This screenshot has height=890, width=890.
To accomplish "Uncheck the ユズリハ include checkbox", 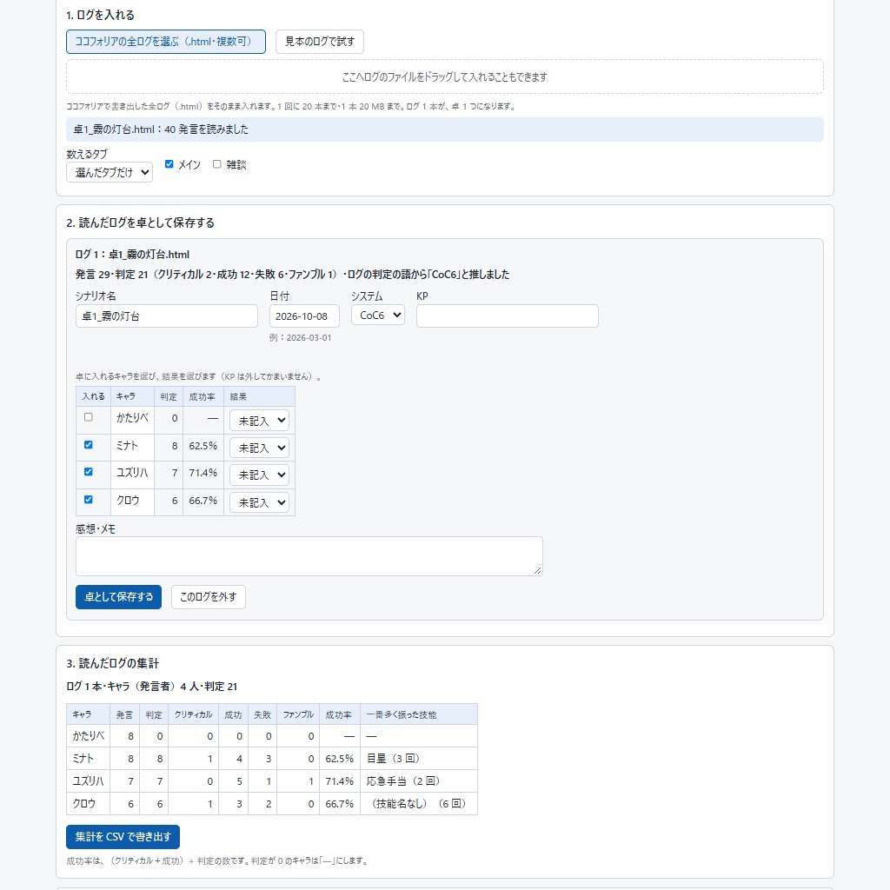I will [x=89, y=472].
